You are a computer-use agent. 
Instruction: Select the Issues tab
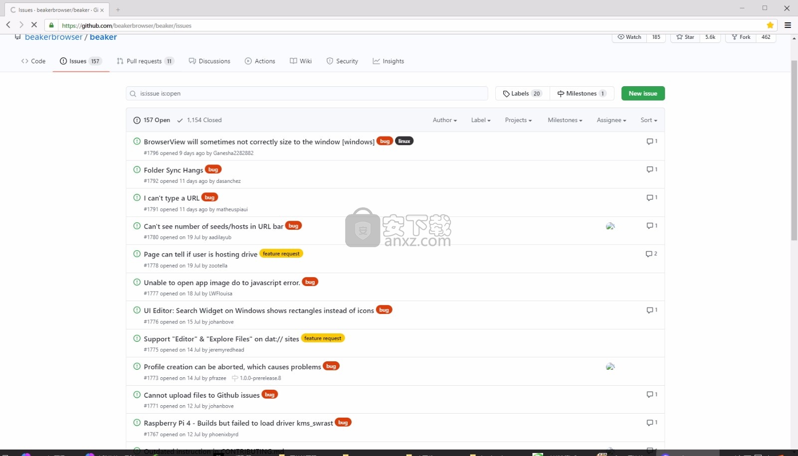point(81,61)
